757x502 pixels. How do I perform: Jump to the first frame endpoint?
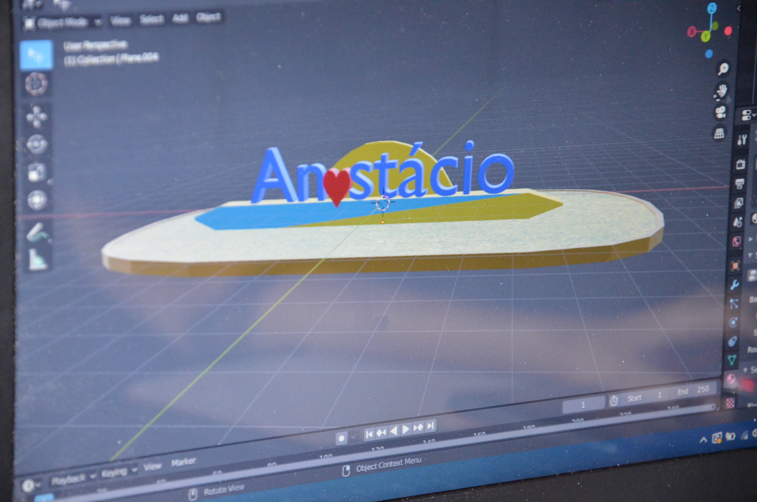(369, 434)
